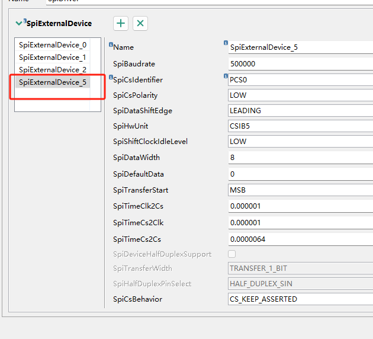Click the SpiTransferStart label
Screen dimensions: 373x339
click(140, 190)
